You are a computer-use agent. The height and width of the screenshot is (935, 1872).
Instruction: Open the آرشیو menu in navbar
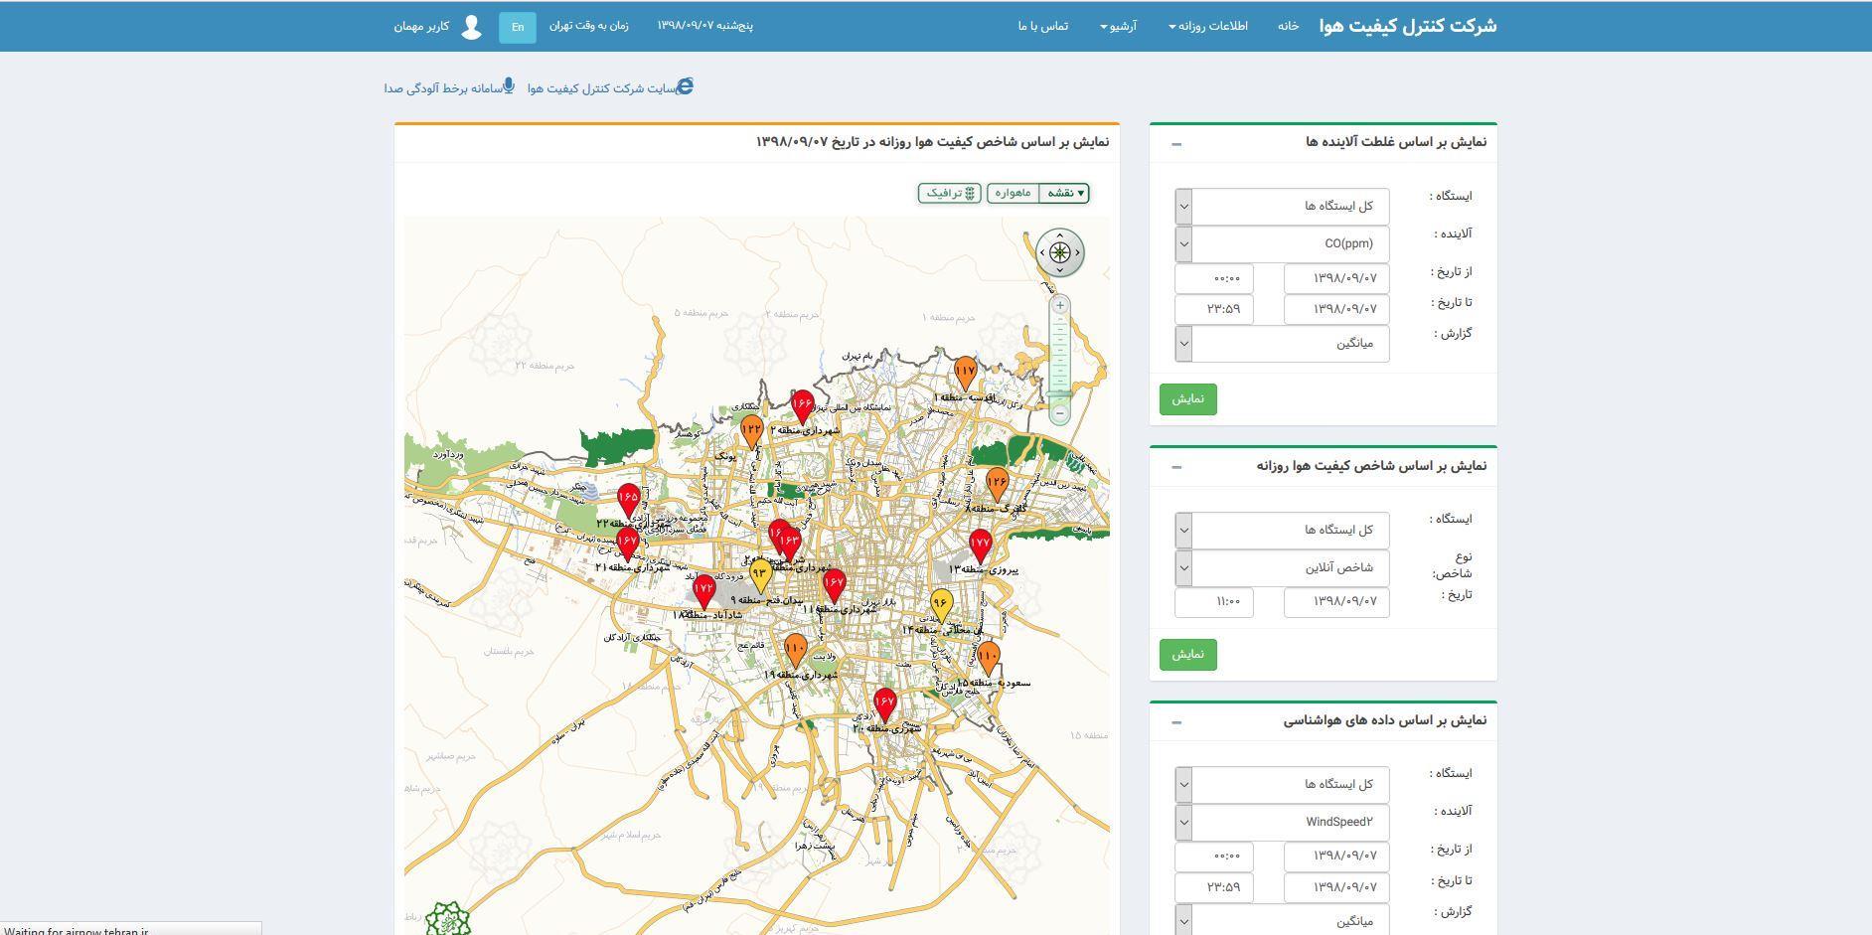click(1118, 26)
